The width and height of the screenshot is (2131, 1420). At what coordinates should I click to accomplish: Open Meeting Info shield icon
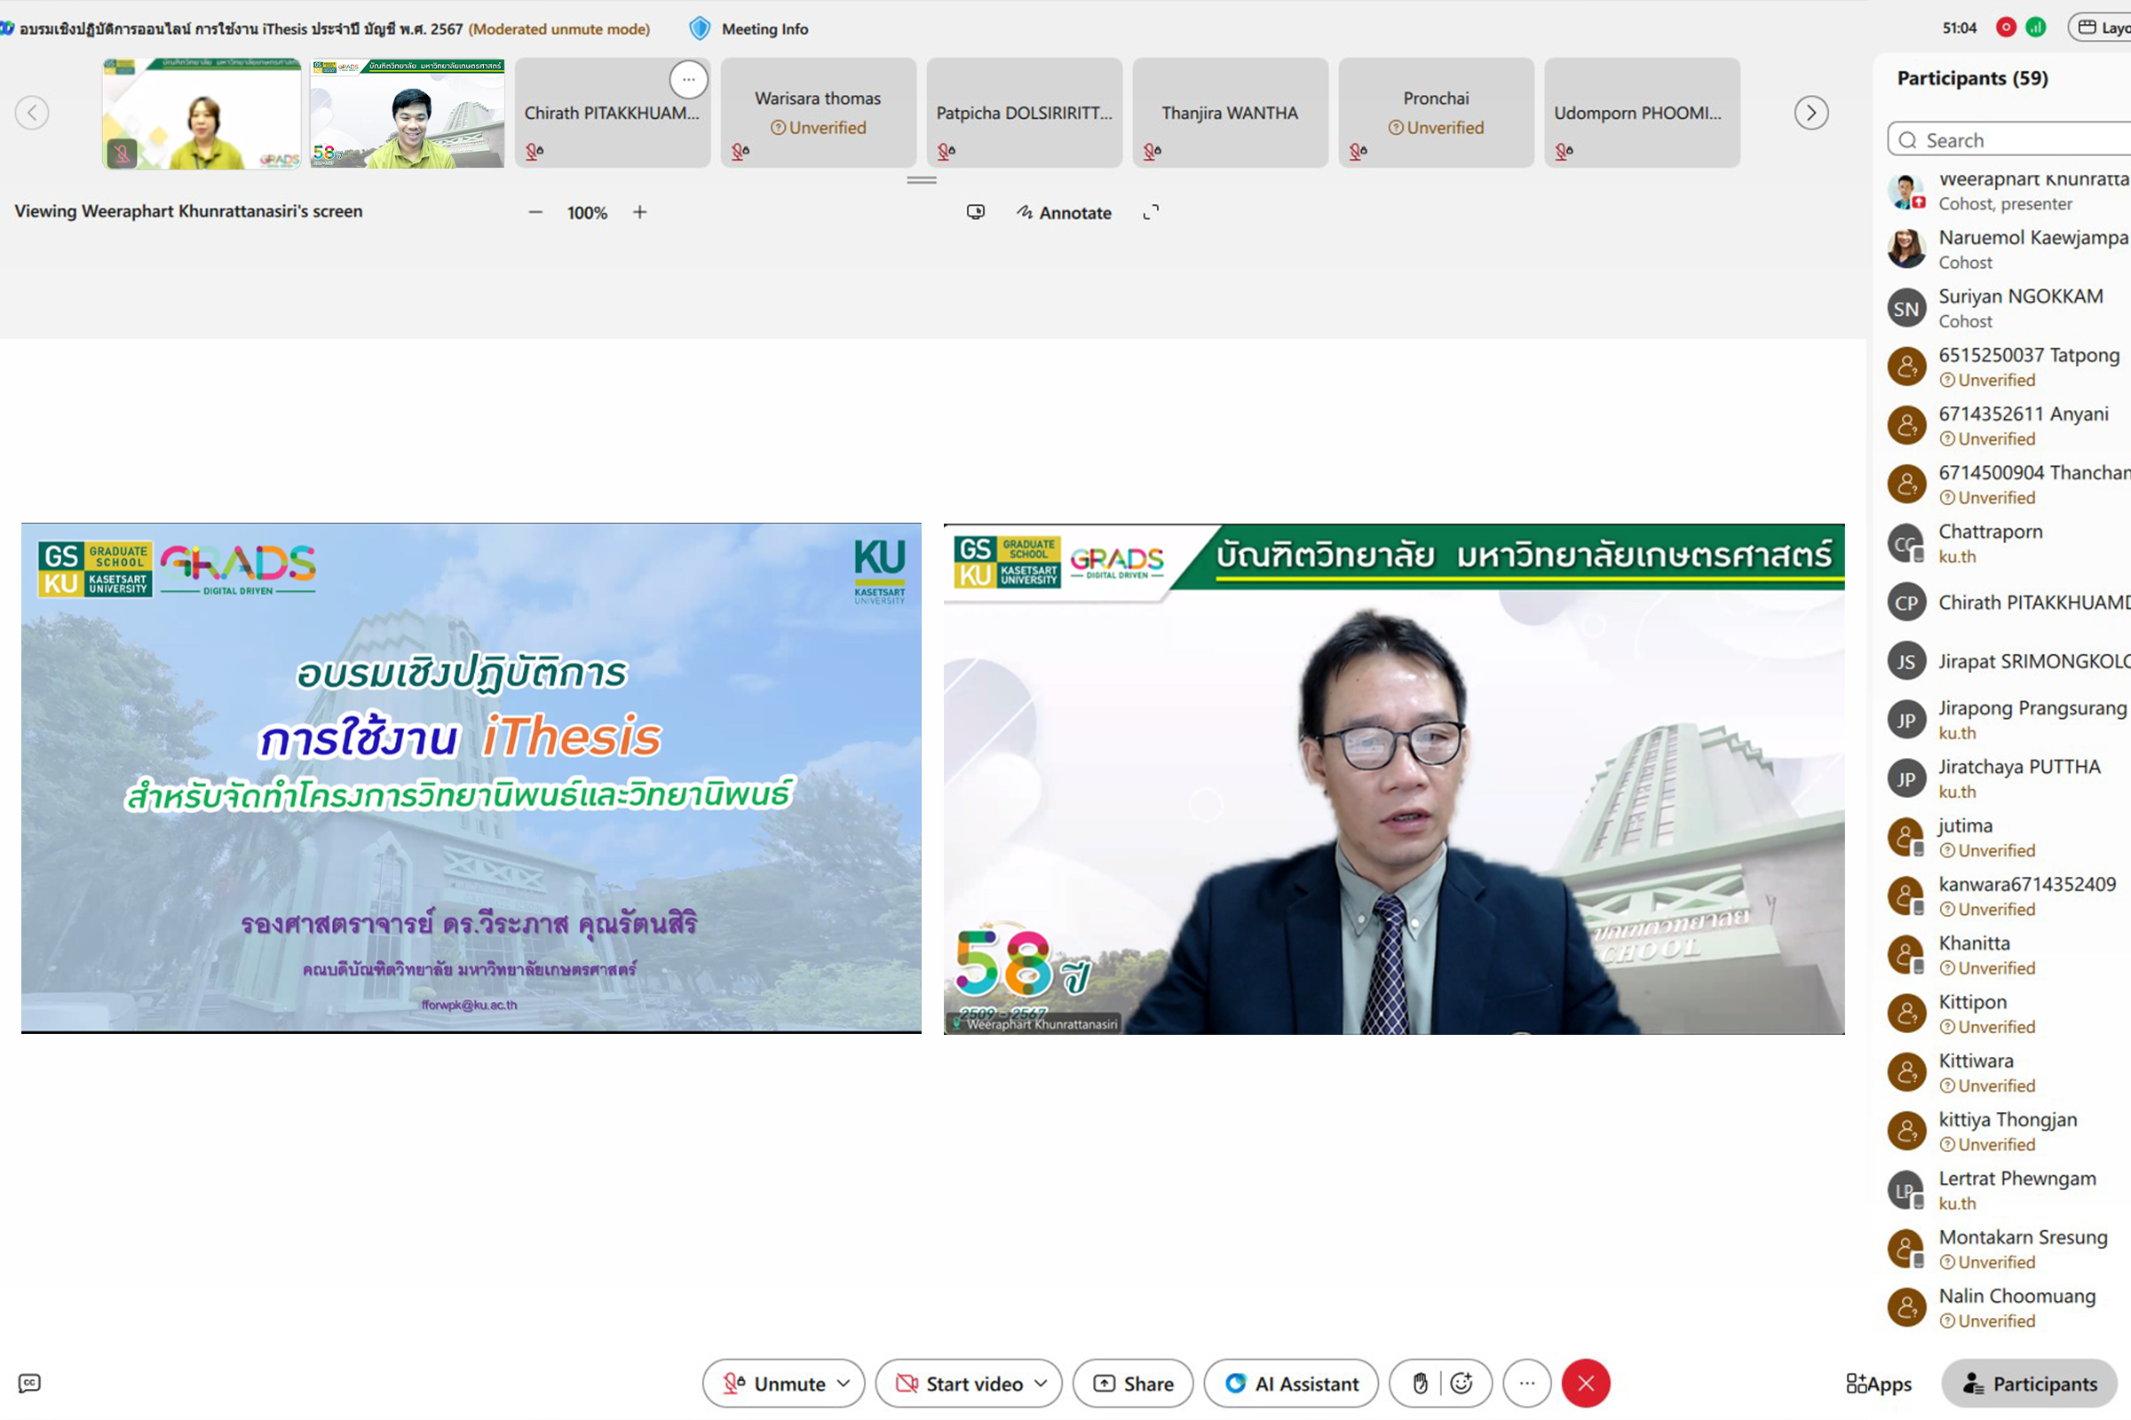click(x=700, y=29)
